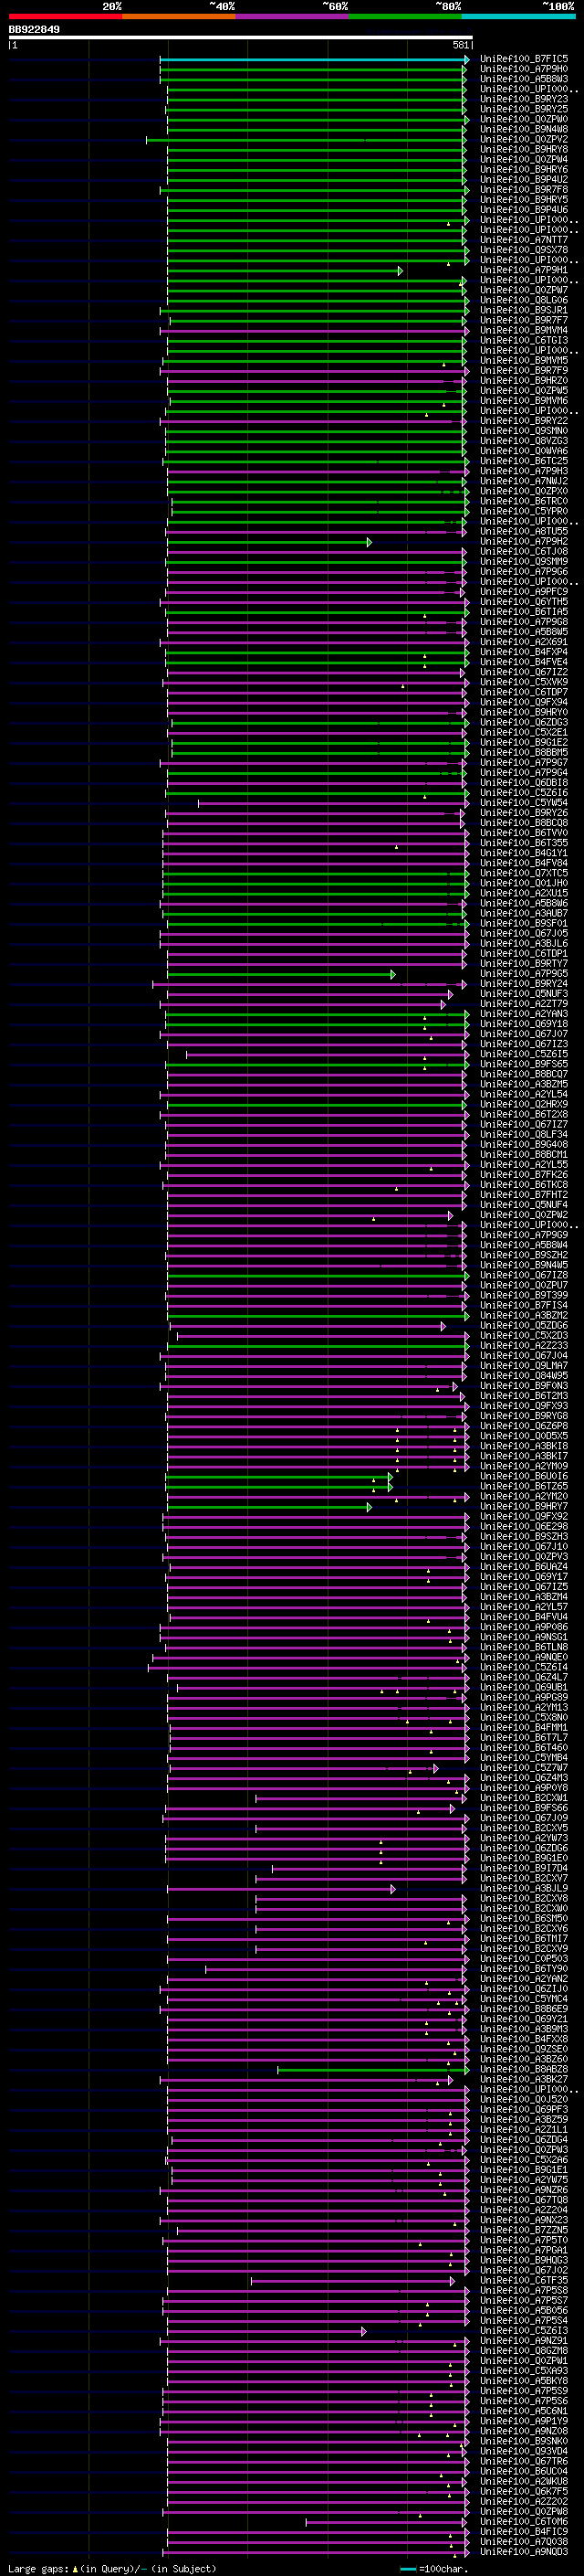Click the red ~20% identity legend segment
The height and width of the screenshot is (2576, 584).
(65, 16)
